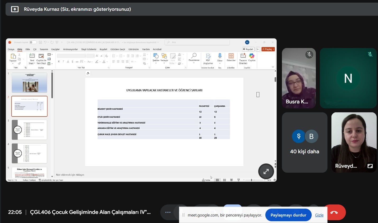Click the Eklentiler add-ins icon
This screenshot has width=378, height=223.
231,56
